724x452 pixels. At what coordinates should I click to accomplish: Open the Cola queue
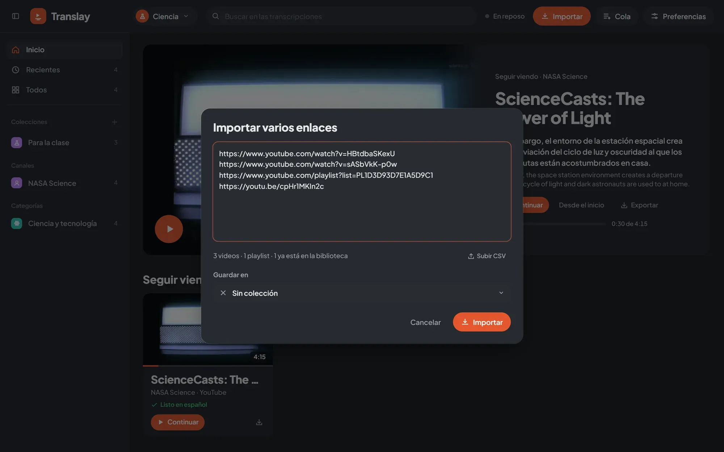pyautogui.click(x=617, y=16)
